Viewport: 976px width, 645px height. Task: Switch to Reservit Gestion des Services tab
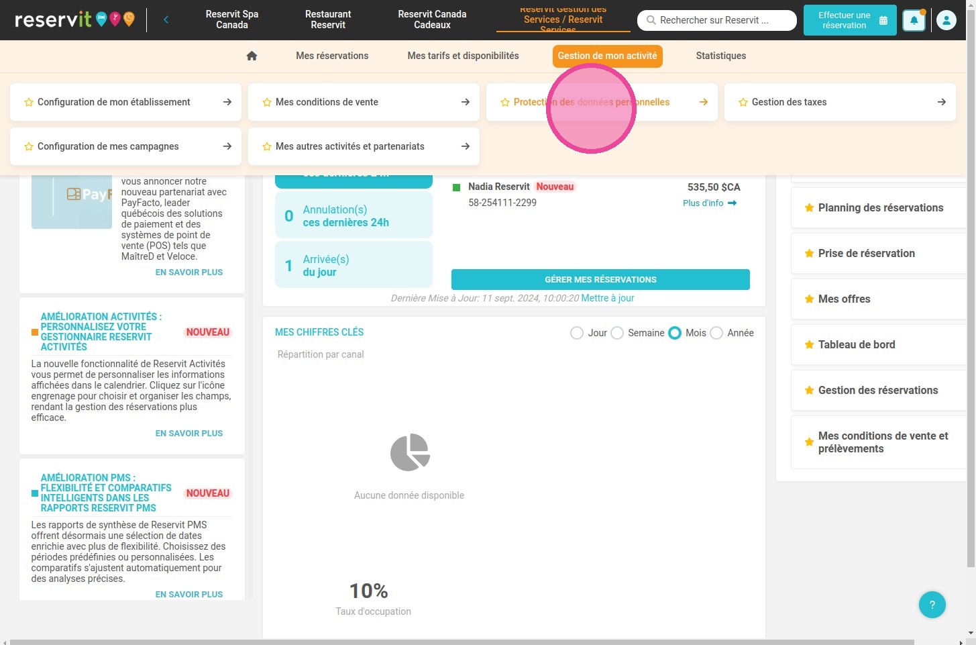tap(563, 19)
